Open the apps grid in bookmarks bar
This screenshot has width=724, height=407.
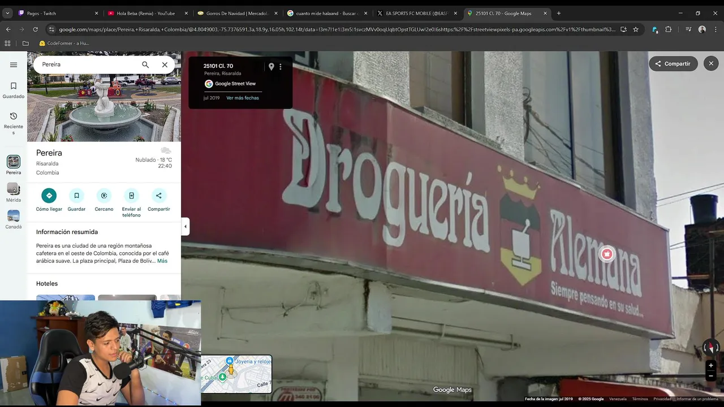pos(8,43)
